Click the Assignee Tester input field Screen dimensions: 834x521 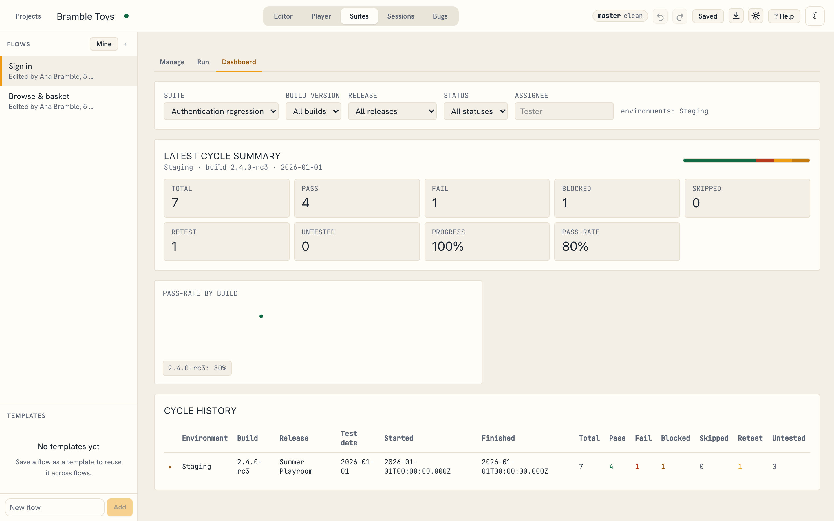(x=564, y=111)
